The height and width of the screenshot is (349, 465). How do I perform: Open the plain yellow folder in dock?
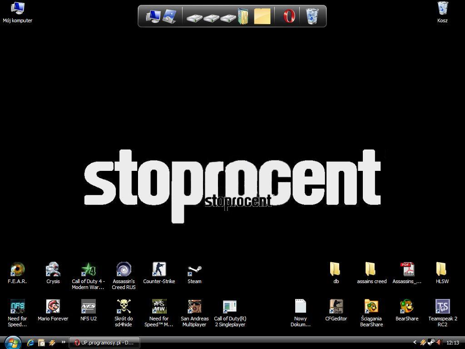click(262, 16)
